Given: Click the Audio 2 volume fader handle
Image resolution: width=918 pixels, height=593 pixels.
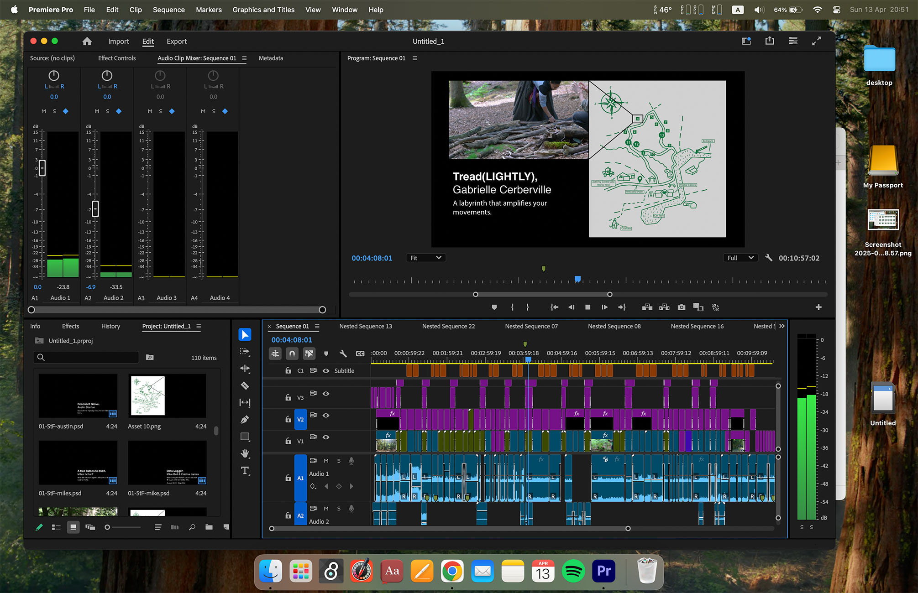Looking at the screenshot, I should pos(95,209).
